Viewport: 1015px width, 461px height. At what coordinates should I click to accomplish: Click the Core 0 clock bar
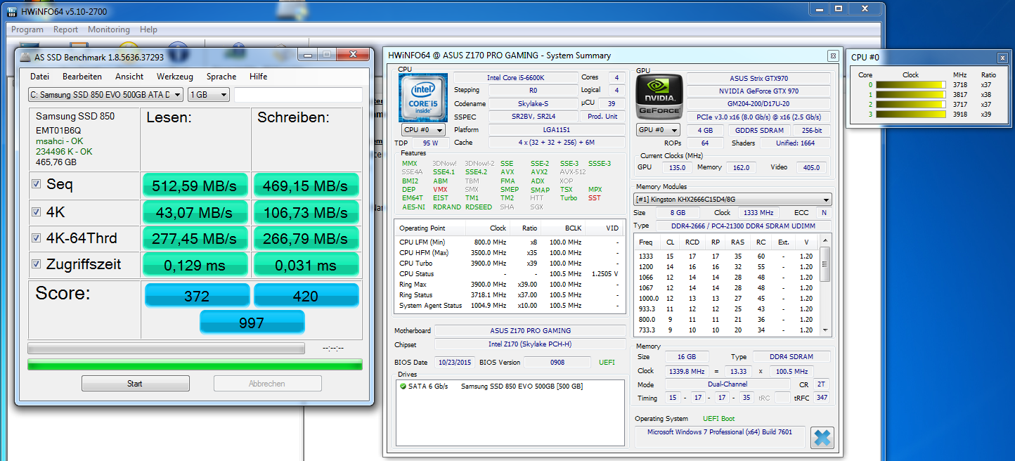911,84
